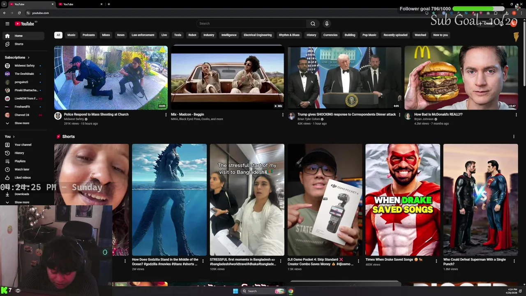Reload the page with the browser refresh icon
This screenshot has width=526, height=296.
(x=19, y=13)
